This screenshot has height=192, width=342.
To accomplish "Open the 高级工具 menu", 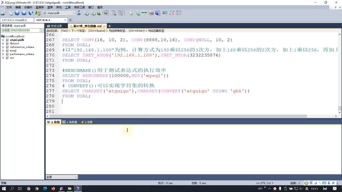I will pos(79,7).
